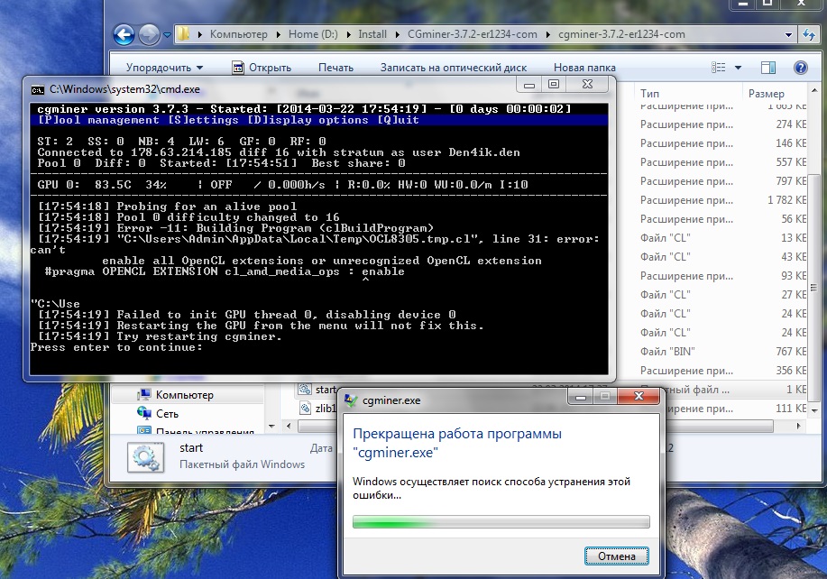Click Печать in Explorer toolbar
827x579 pixels.
click(335, 68)
